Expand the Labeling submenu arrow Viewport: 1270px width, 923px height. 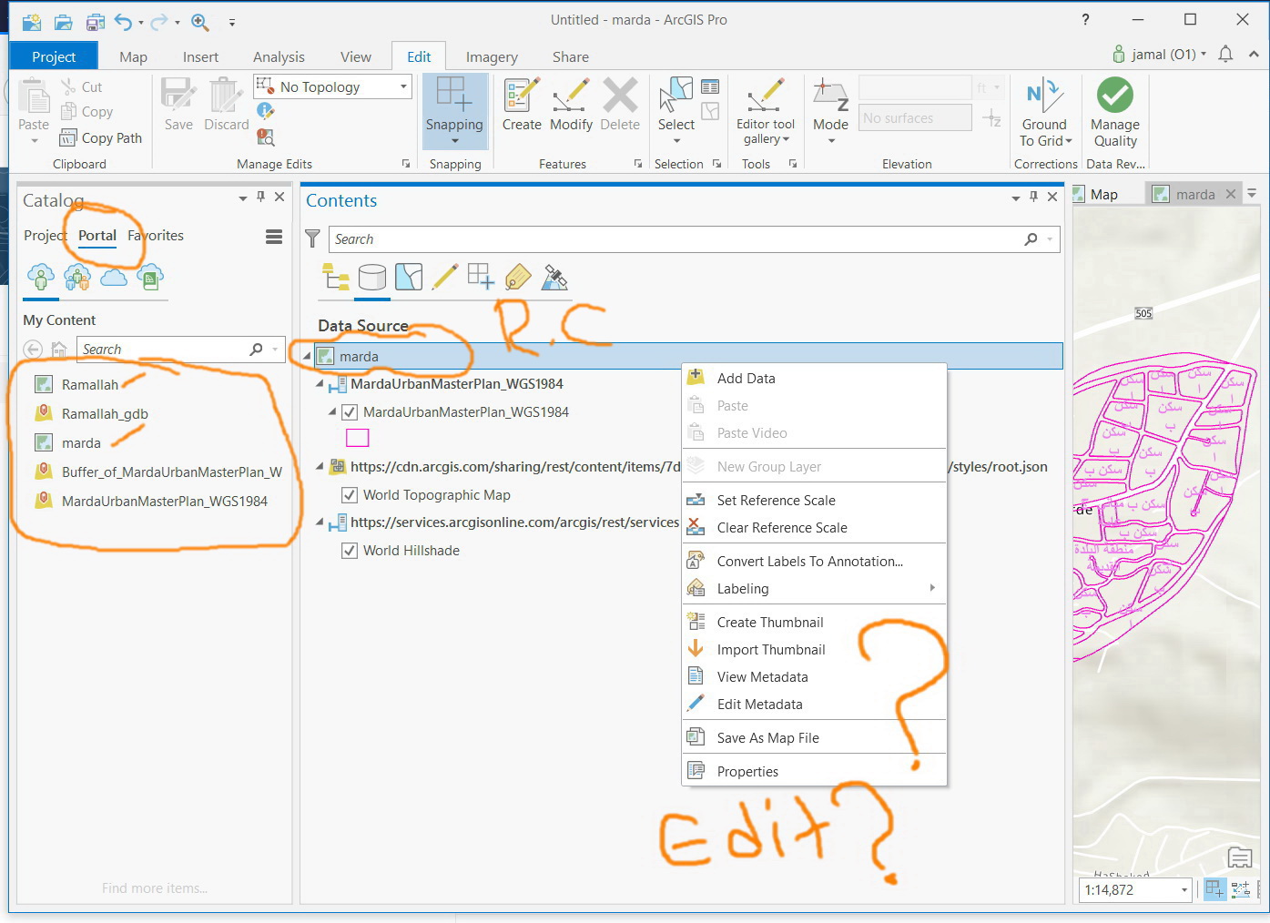[x=932, y=588]
